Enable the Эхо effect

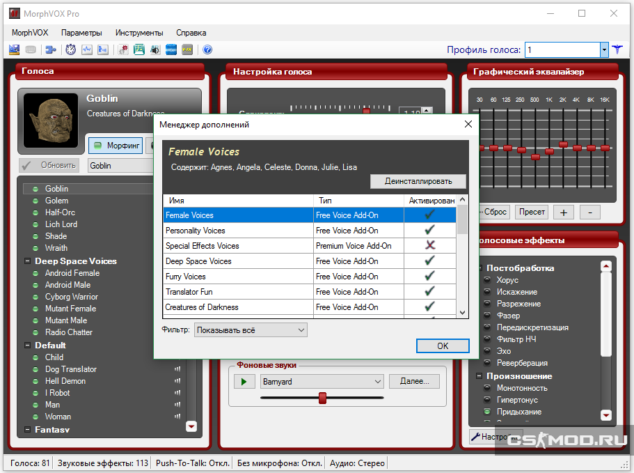(x=488, y=351)
